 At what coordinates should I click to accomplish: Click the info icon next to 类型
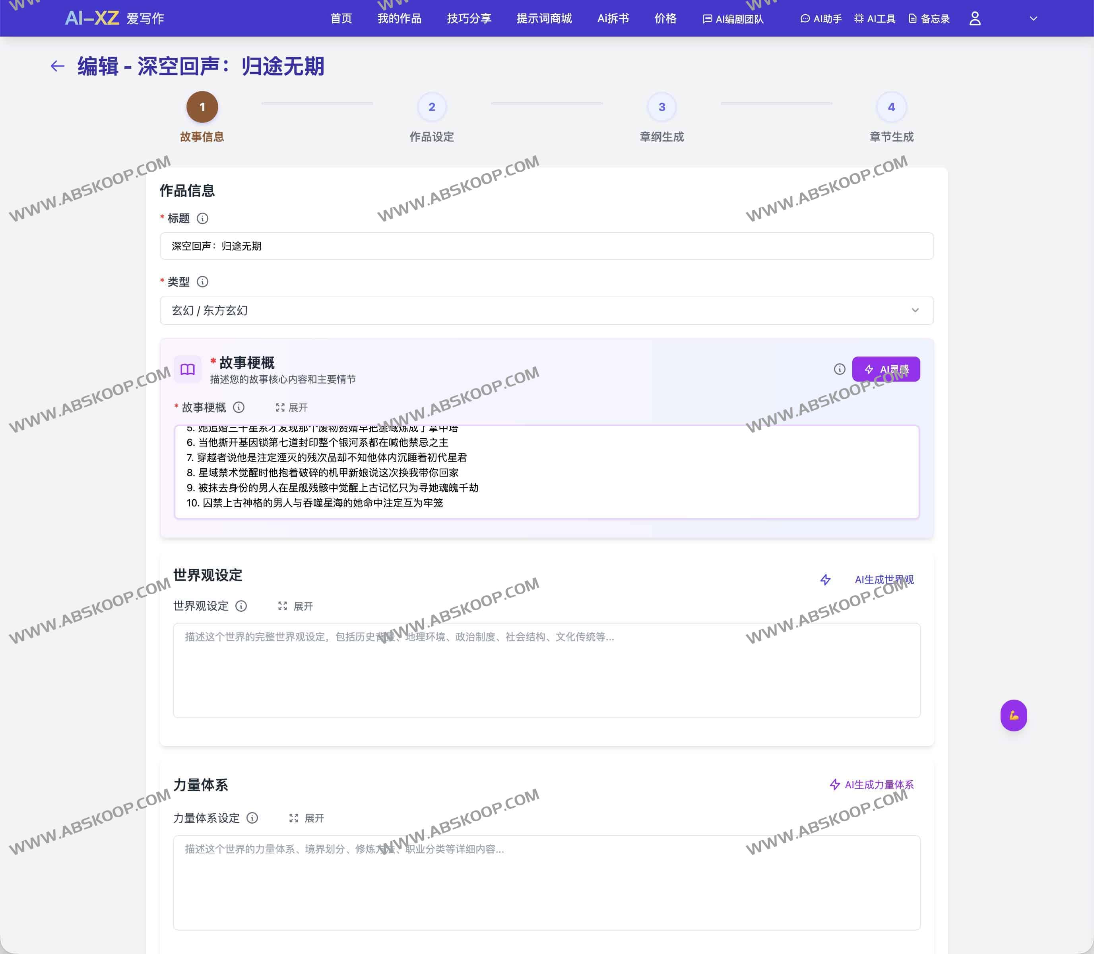(x=202, y=281)
